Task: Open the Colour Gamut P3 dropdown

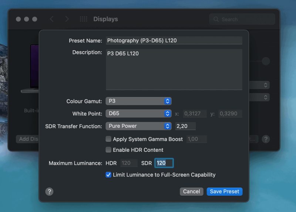Action: pyautogui.click(x=138, y=101)
